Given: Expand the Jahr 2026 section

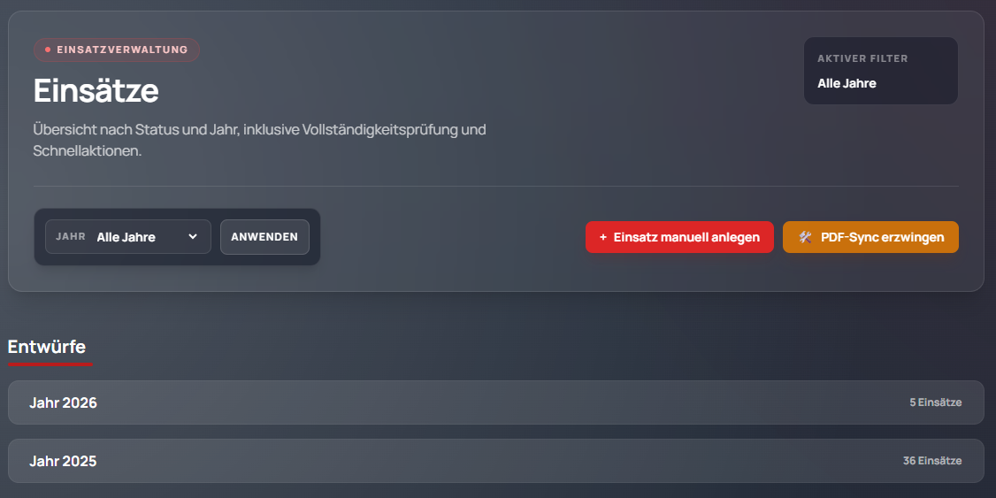Looking at the screenshot, I should (495, 402).
